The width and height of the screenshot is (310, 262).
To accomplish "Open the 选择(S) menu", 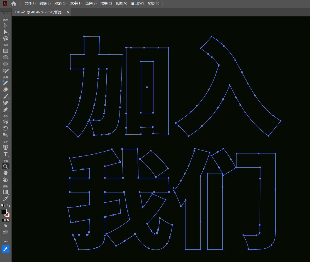I will [91, 3].
